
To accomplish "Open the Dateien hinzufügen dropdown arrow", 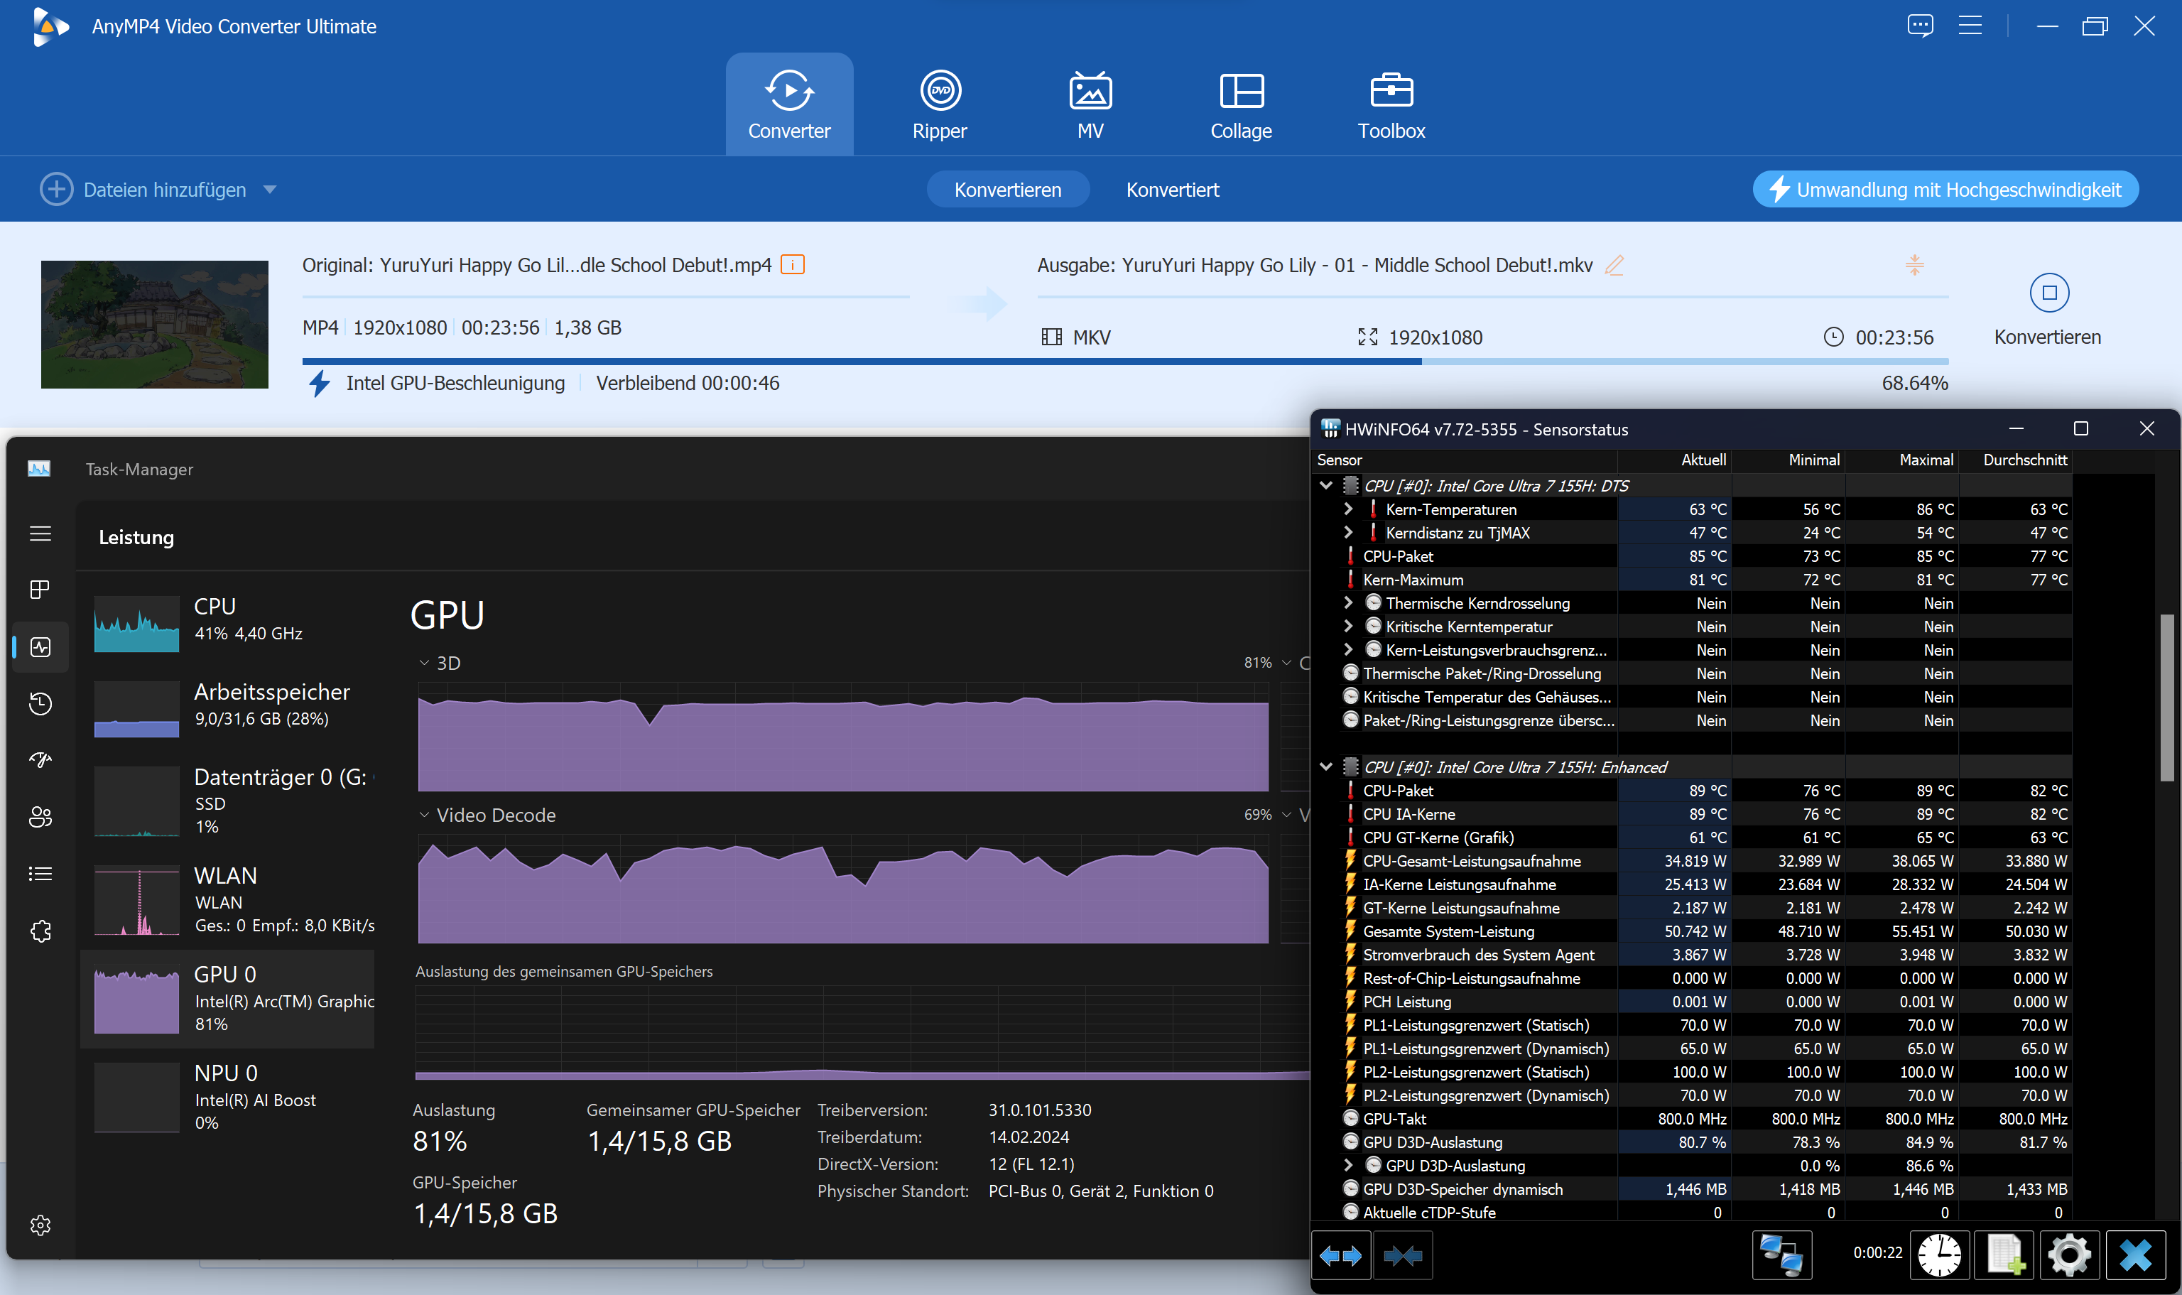I will (270, 190).
